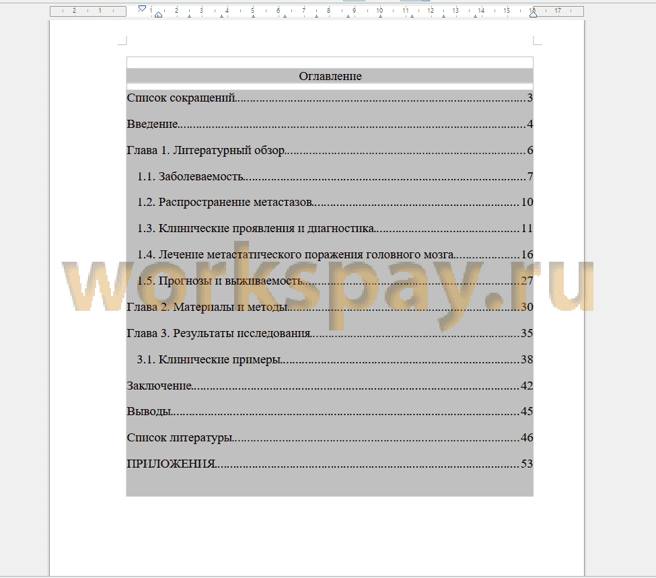Image resolution: width=656 pixels, height=578 pixels.
Task: Click the 'Введение' contents entry
Action: (x=330, y=124)
